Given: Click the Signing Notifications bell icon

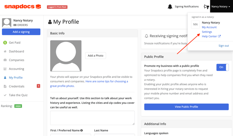Looking at the screenshot, I should tap(170, 6).
